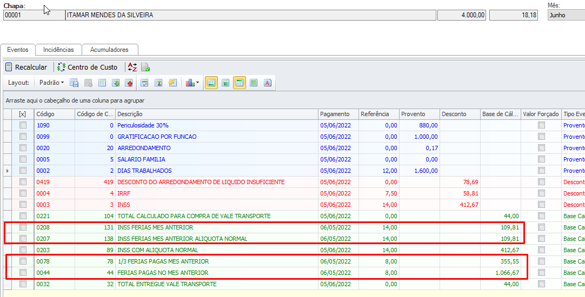Check the row checkbox for DIAS TRABALHADOS

click(23, 170)
